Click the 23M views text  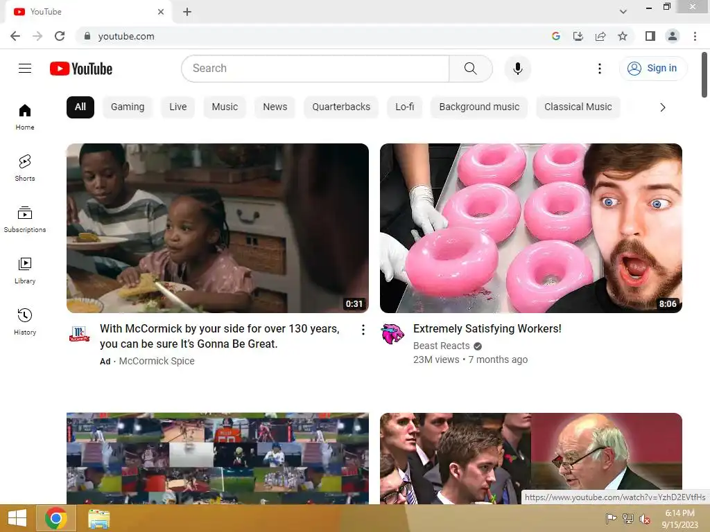(x=436, y=360)
